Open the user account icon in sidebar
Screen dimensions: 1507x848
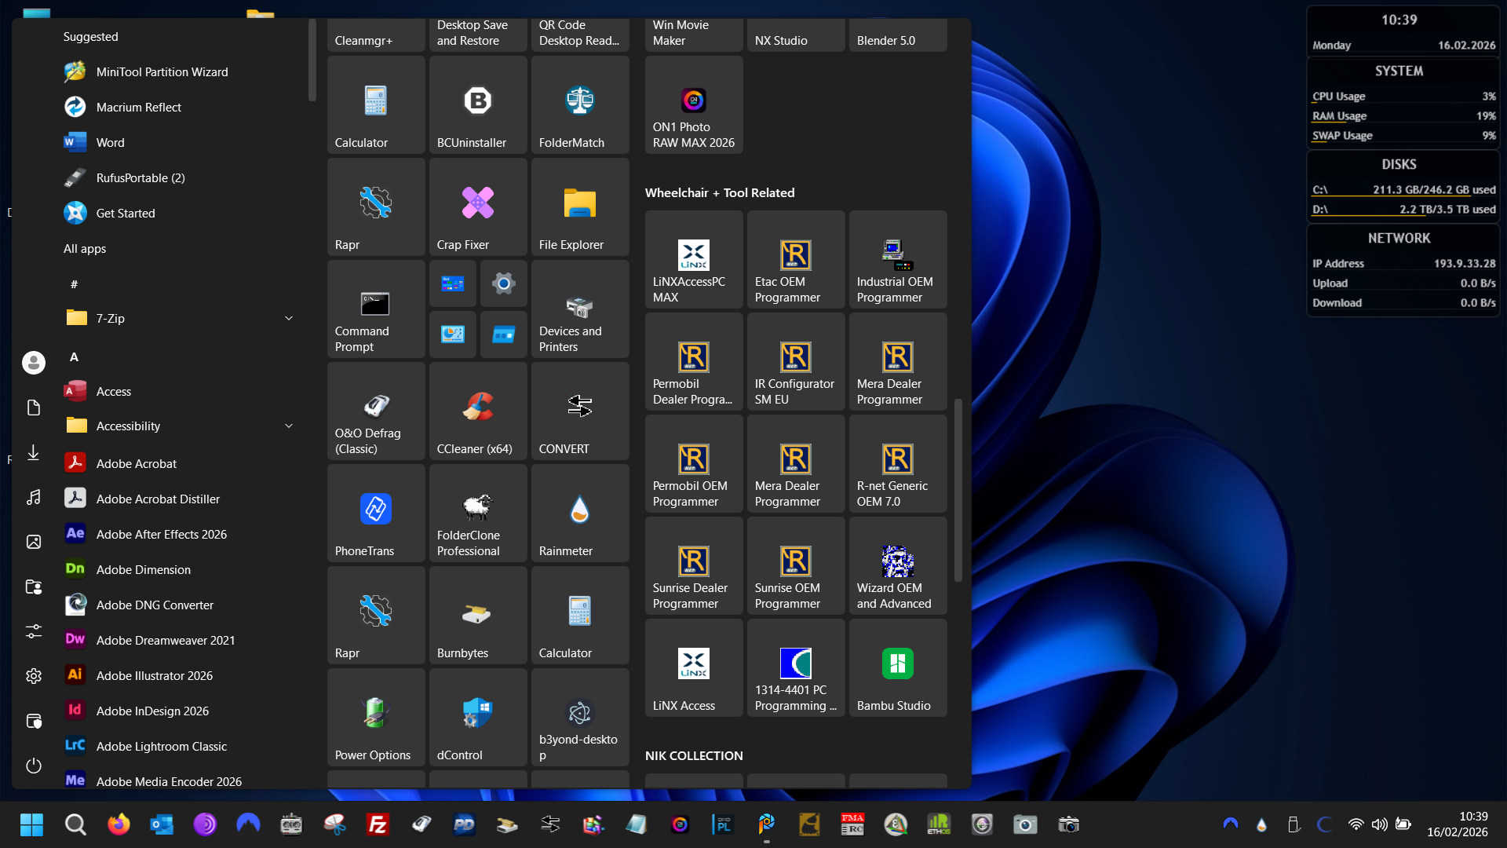coord(33,362)
